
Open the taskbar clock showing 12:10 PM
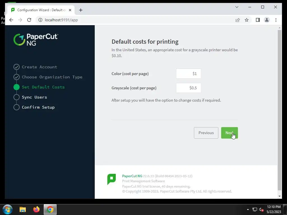point(274,209)
